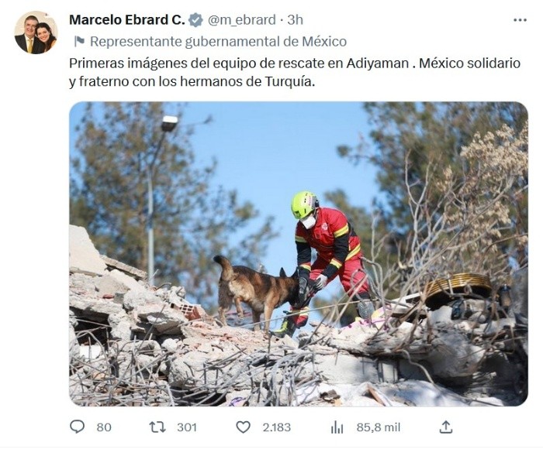Click the blue verified badge

[x=195, y=20]
